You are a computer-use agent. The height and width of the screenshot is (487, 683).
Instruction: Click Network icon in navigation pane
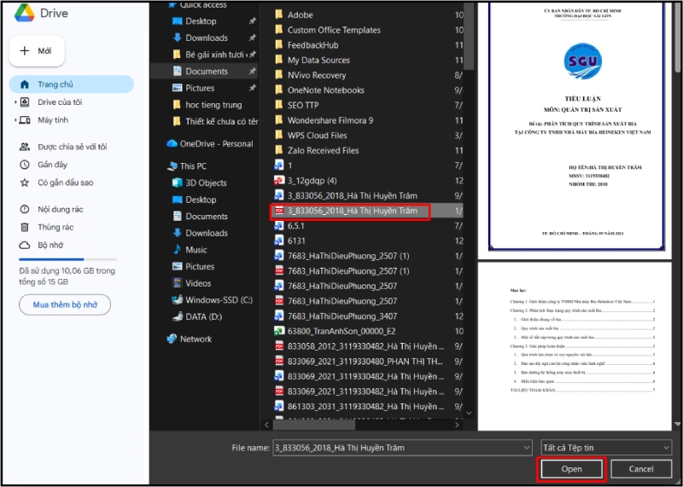[x=172, y=339]
